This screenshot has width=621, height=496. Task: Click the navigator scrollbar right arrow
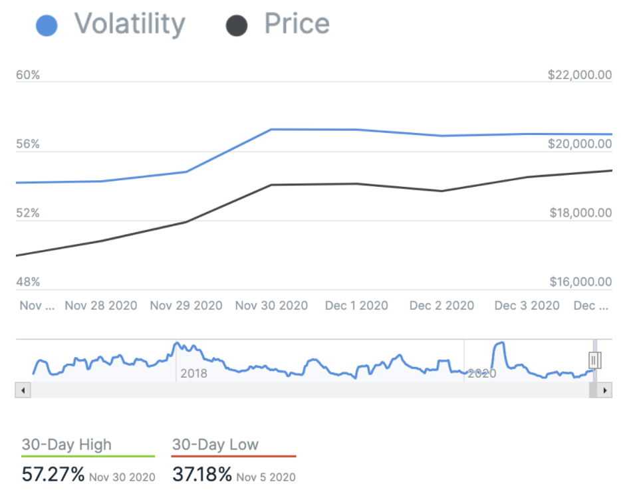pyautogui.click(x=604, y=390)
